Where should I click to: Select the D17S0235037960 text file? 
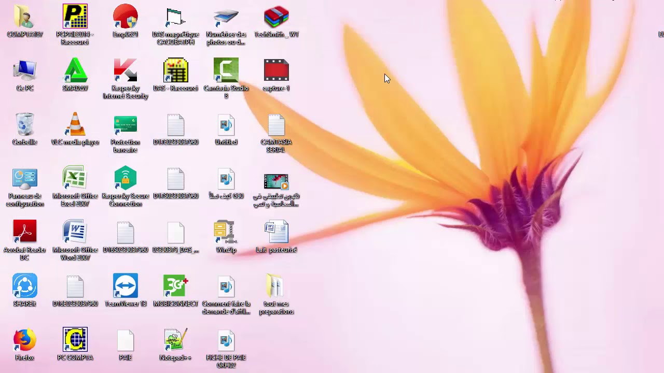[176, 178]
